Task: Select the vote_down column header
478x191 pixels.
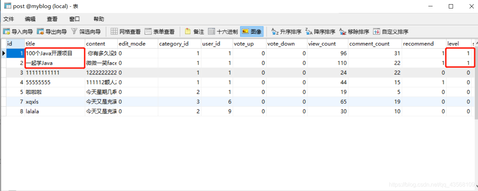Action: tap(286, 44)
